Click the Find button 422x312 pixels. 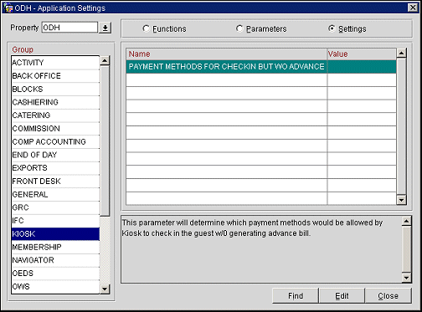coord(296,295)
